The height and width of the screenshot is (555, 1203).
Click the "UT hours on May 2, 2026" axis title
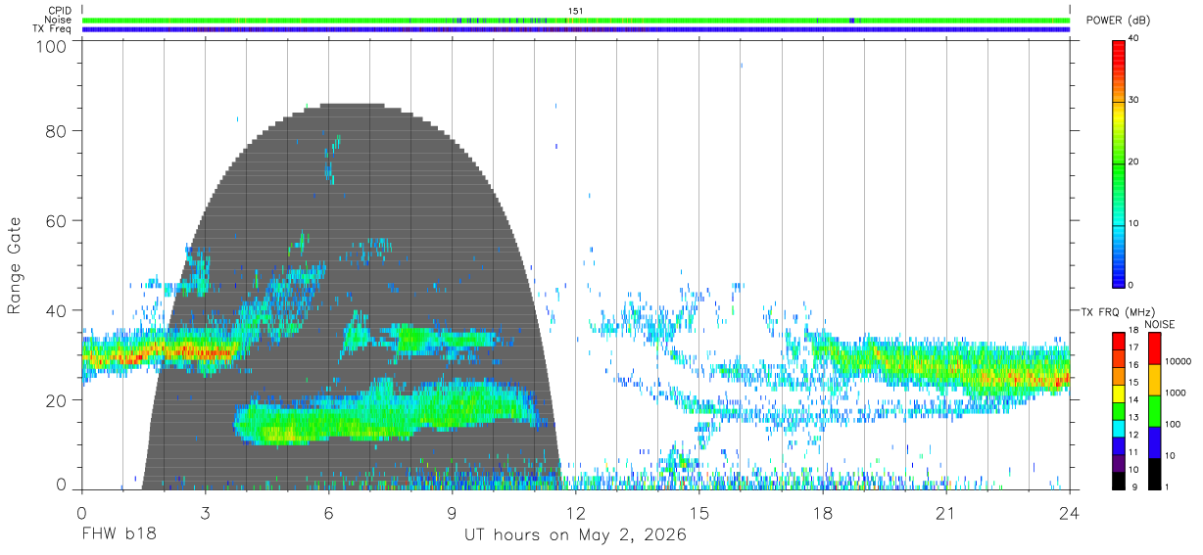(x=576, y=535)
